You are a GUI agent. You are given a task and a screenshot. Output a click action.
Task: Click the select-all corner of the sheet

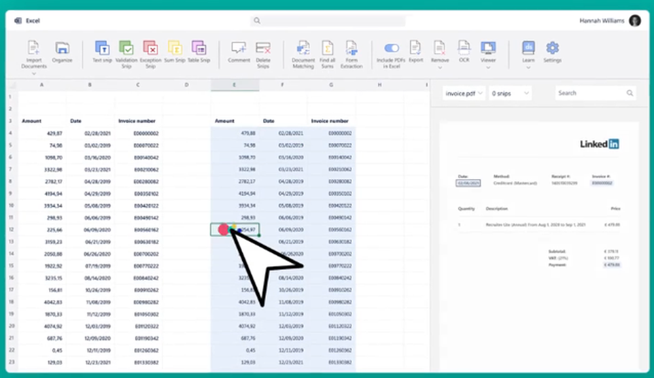pyautogui.click(x=12, y=85)
